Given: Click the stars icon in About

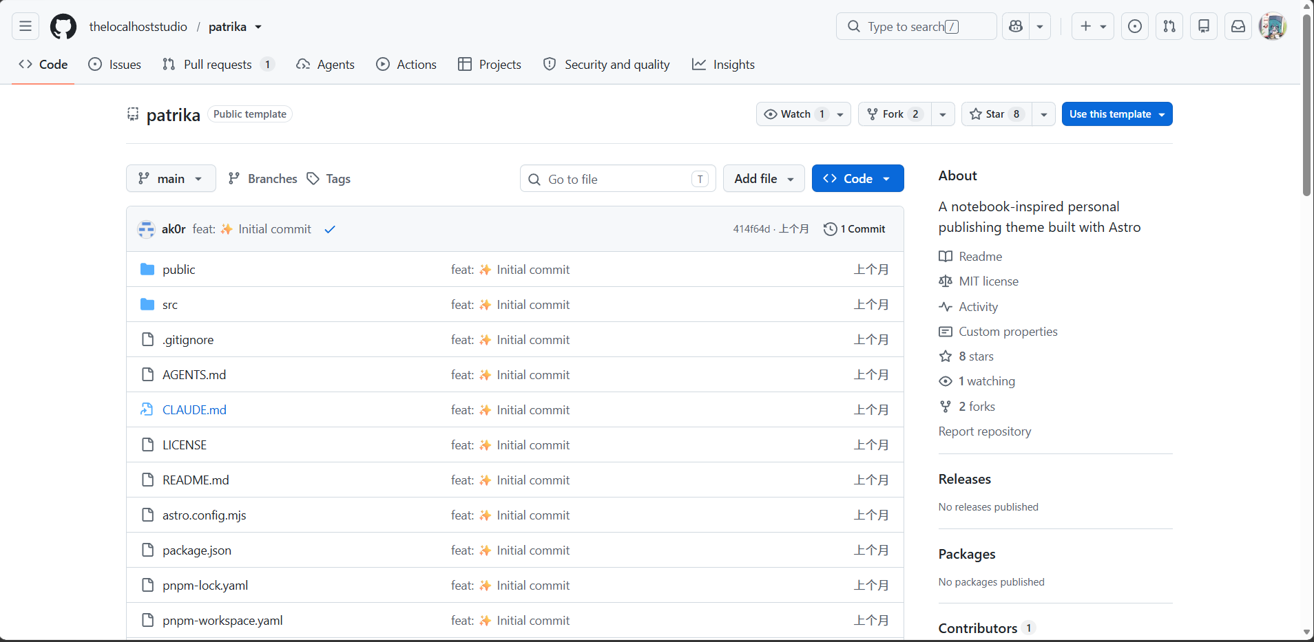Looking at the screenshot, I should point(946,356).
